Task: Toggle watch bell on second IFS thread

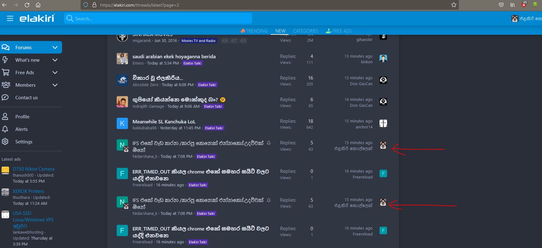Action: 269,200
